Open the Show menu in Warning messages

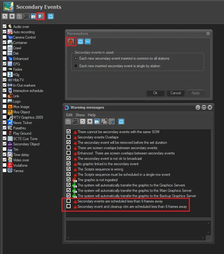(x=80, y=115)
